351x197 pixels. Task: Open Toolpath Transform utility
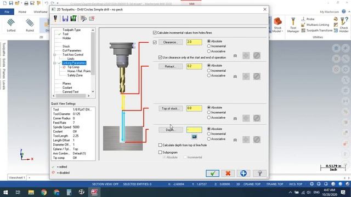tap(317, 31)
